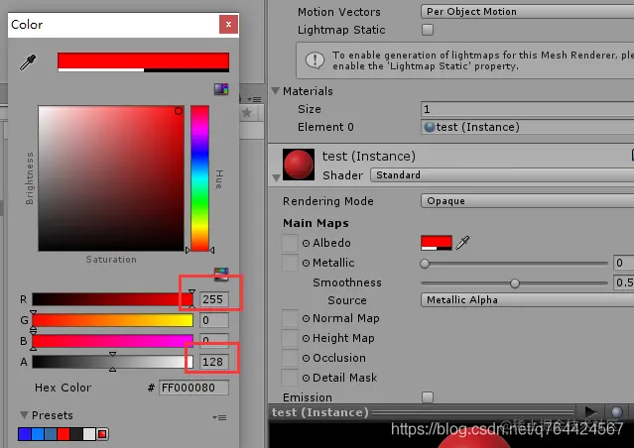
Task: Collapse the Presets section
Action: [24, 415]
